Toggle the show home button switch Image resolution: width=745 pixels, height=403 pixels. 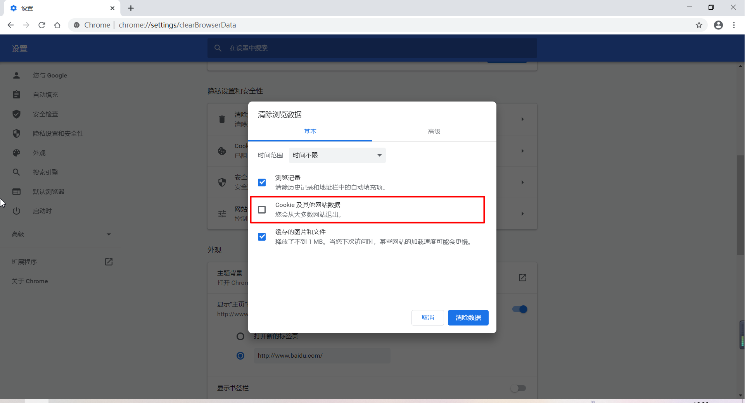pos(520,309)
